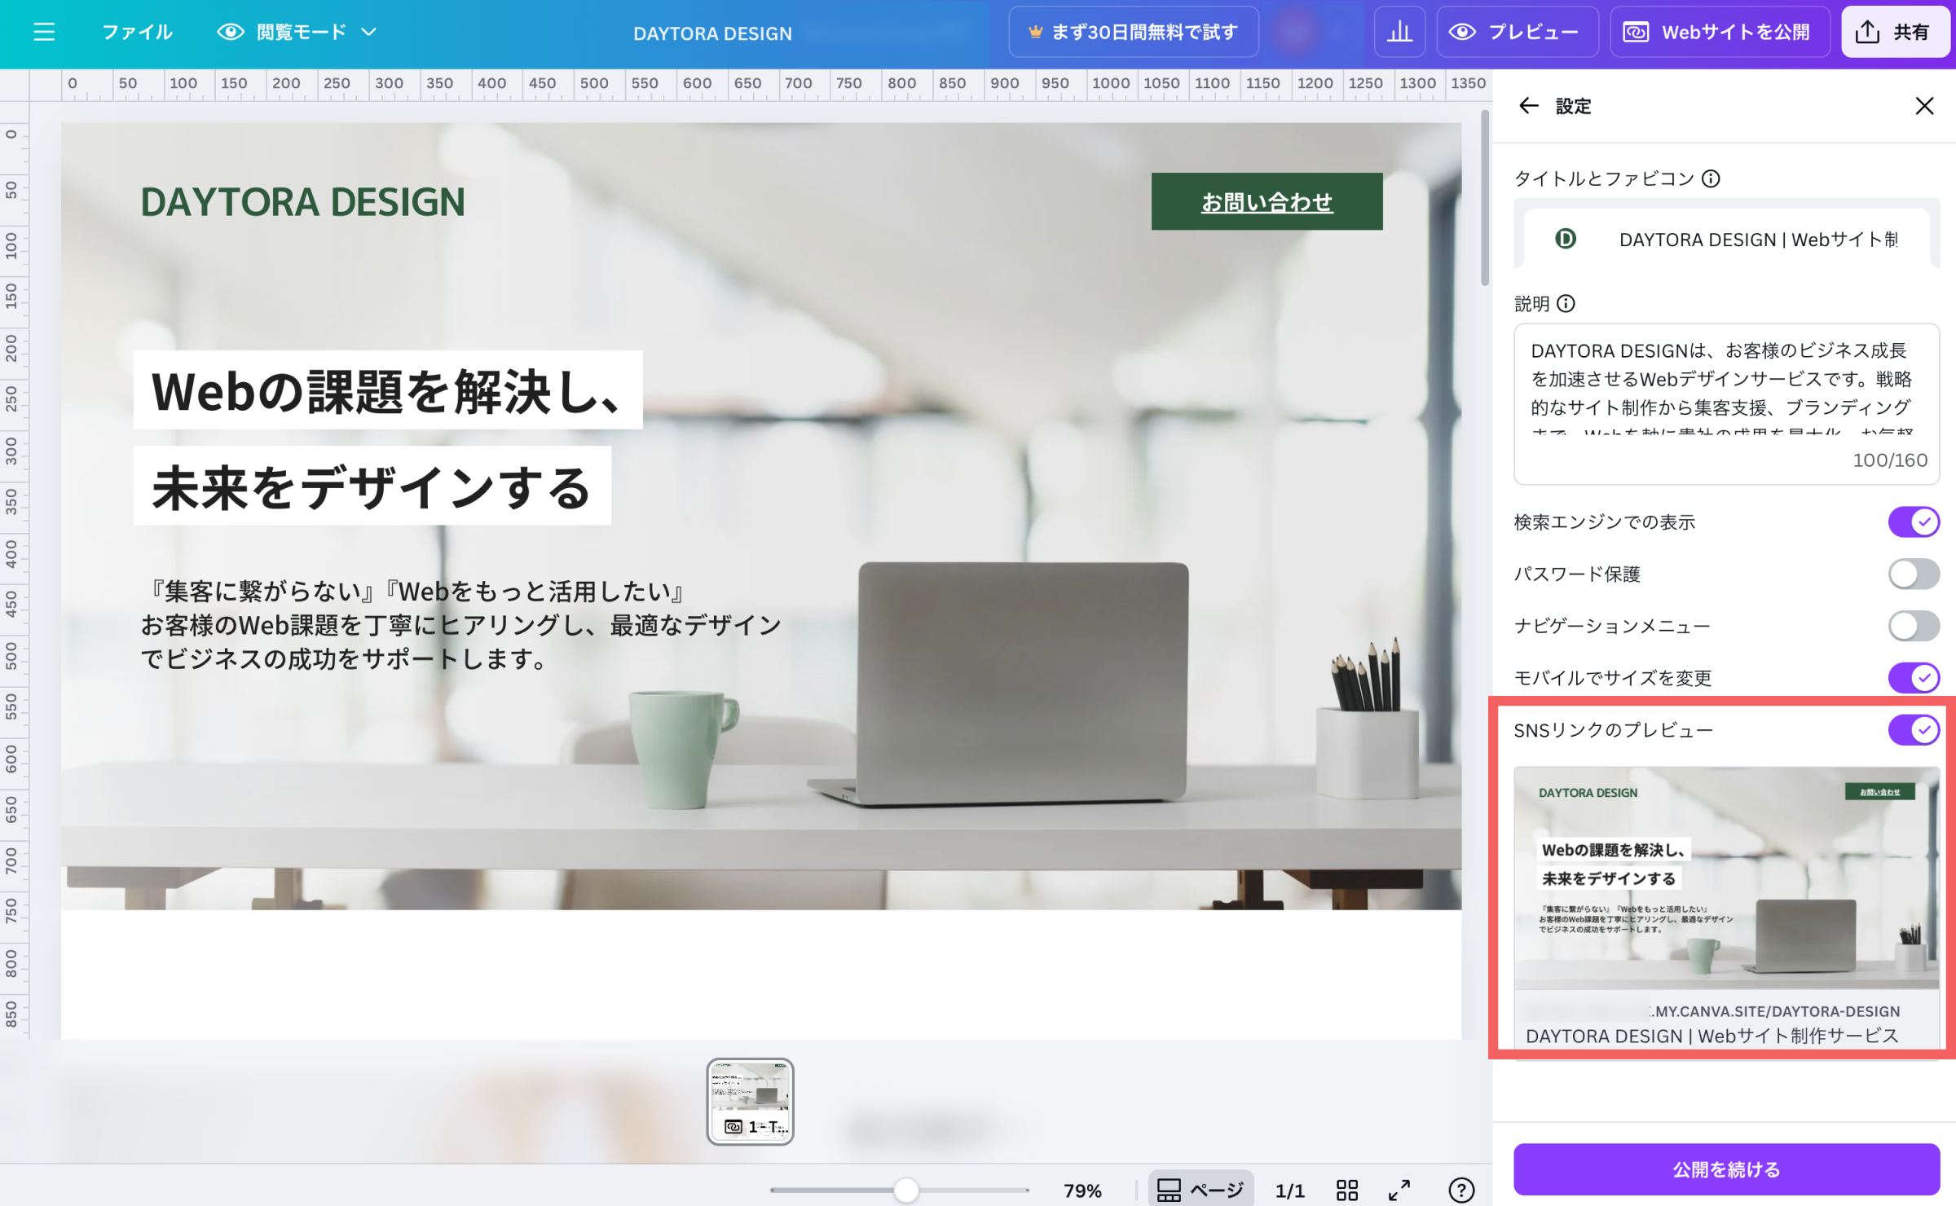Click the favicon D icon
The width and height of the screenshot is (1956, 1206).
point(1566,239)
